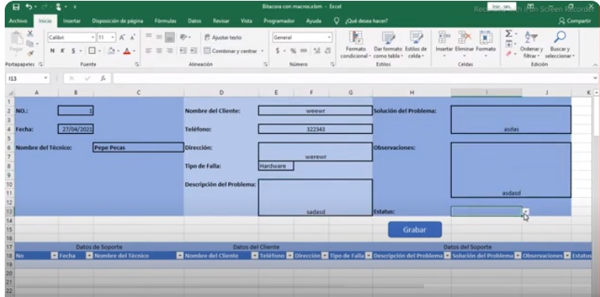This screenshot has width=600, height=297.
Task: Toggle italic K formatting
Action: click(63, 51)
